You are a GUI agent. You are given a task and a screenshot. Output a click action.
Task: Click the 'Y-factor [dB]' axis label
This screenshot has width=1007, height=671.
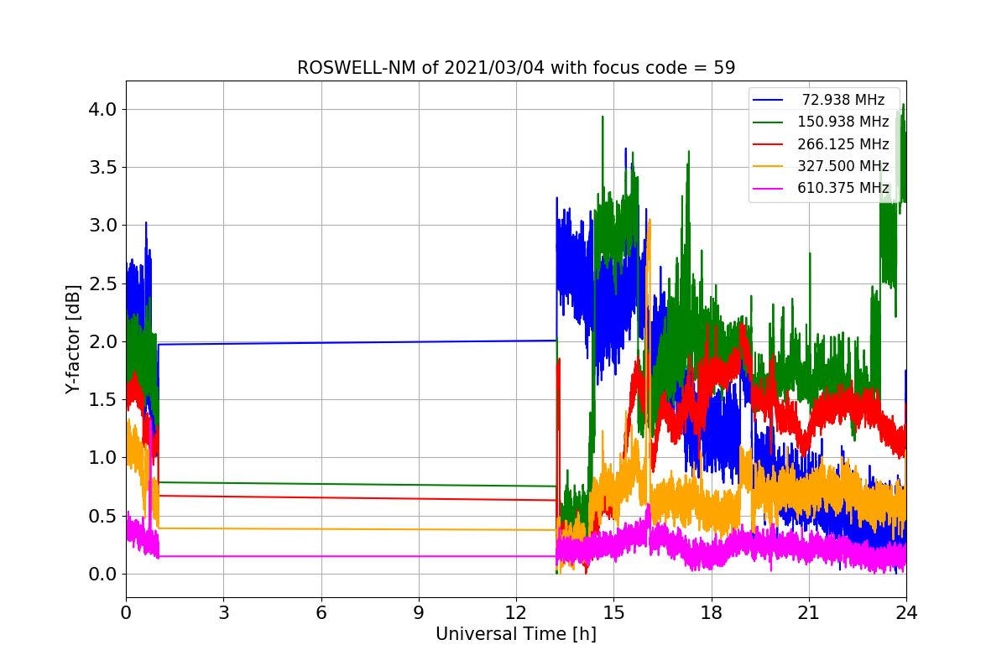pyautogui.click(x=74, y=340)
